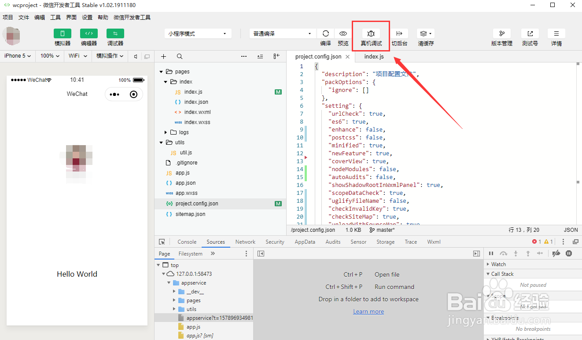Switch to the Console tab
Screen dimensions: 582x340
pos(187,242)
